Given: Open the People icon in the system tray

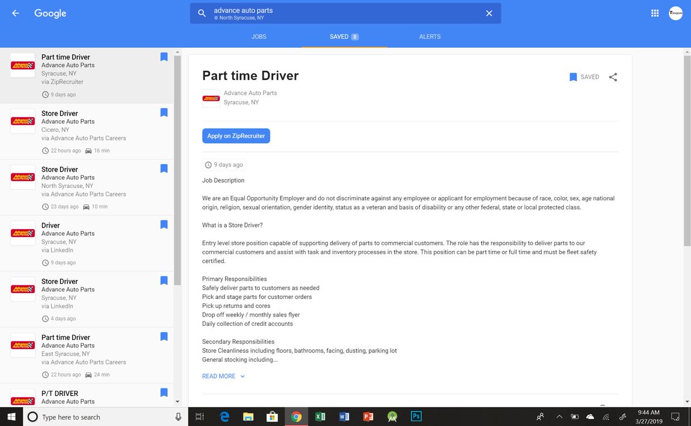Looking at the screenshot, I should (540, 417).
